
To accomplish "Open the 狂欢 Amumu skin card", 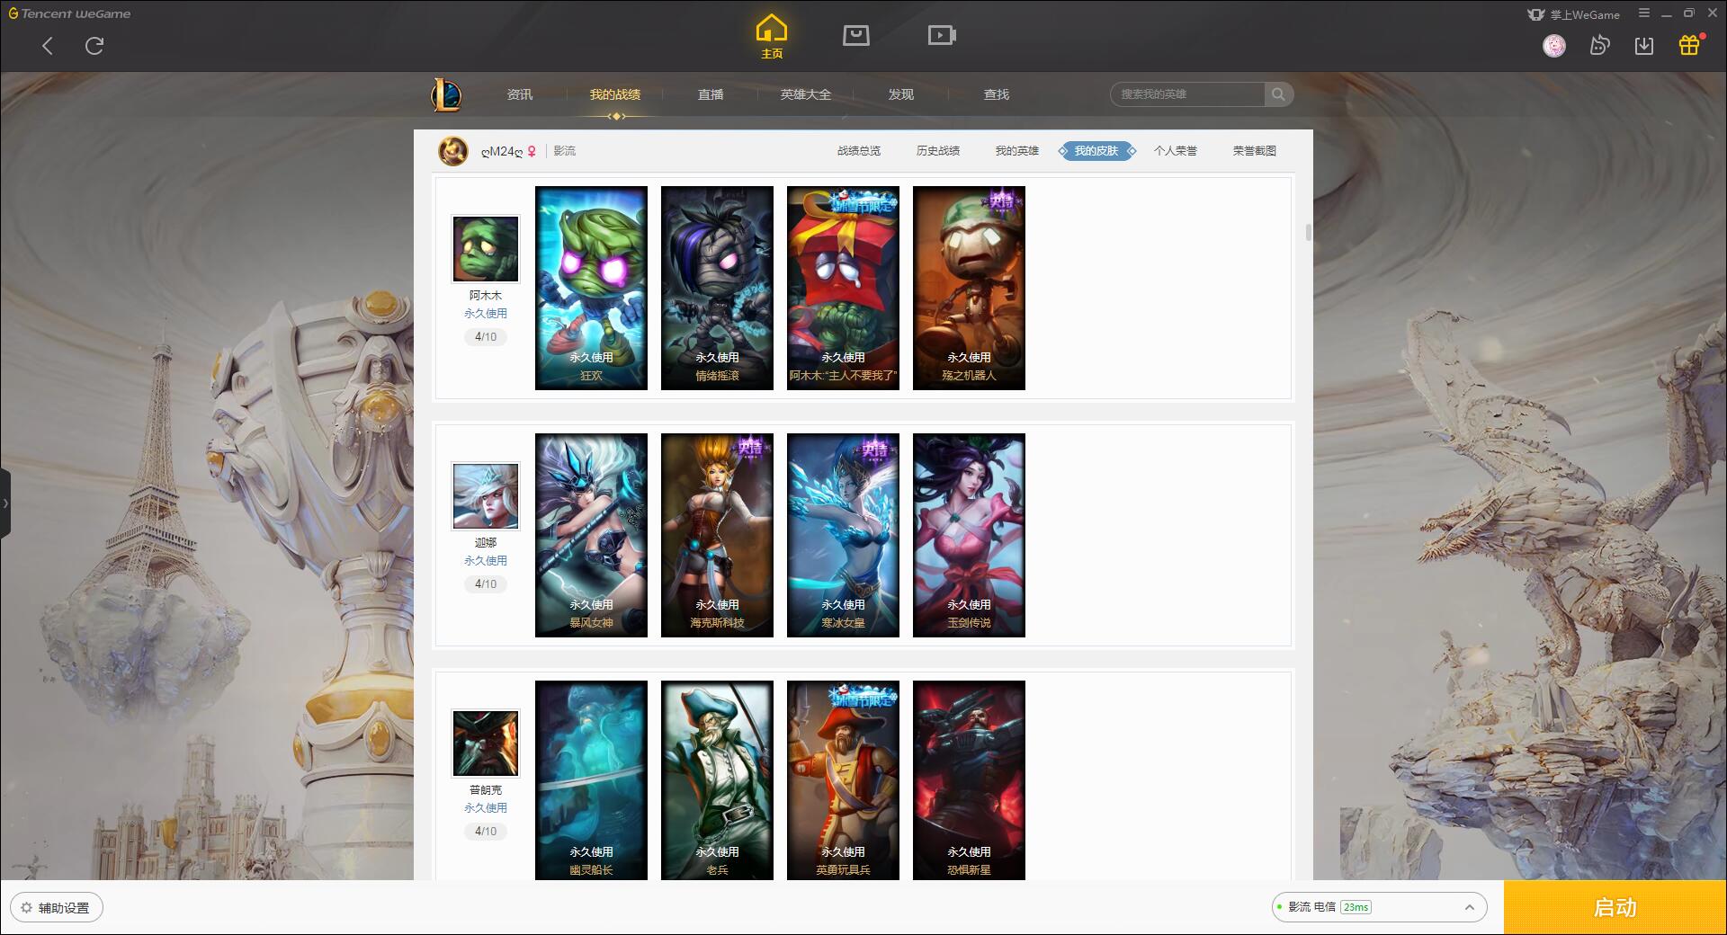I will [x=591, y=288].
